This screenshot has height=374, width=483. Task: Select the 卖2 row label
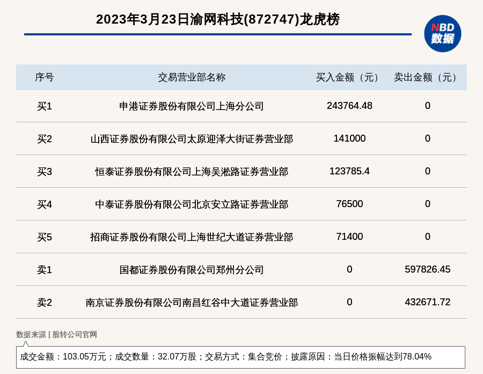[45, 302]
